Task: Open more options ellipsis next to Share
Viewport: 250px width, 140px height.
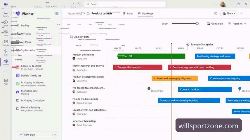Action: click(241, 13)
